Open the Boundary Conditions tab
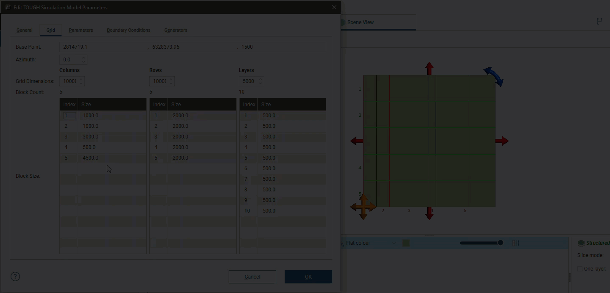Viewport: 610px width, 293px height. [x=129, y=30]
